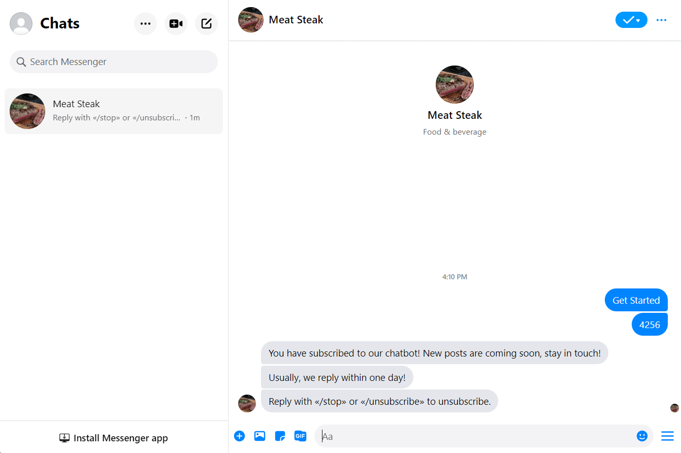Click Meat Steak name in header
Screen dimensions: 681x453
click(296, 20)
